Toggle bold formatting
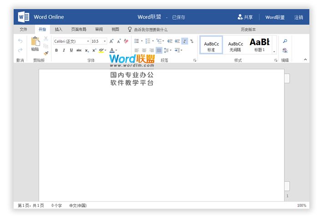The image size is (323, 221). click(x=56, y=50)
